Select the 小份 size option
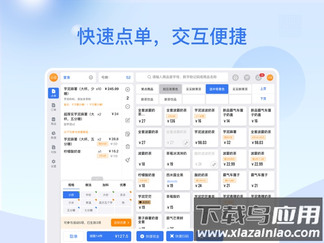Viewport: 324px width, 243px height. (71, 195)
